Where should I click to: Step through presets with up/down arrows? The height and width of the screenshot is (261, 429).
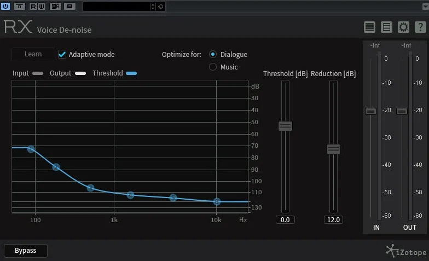153,7
